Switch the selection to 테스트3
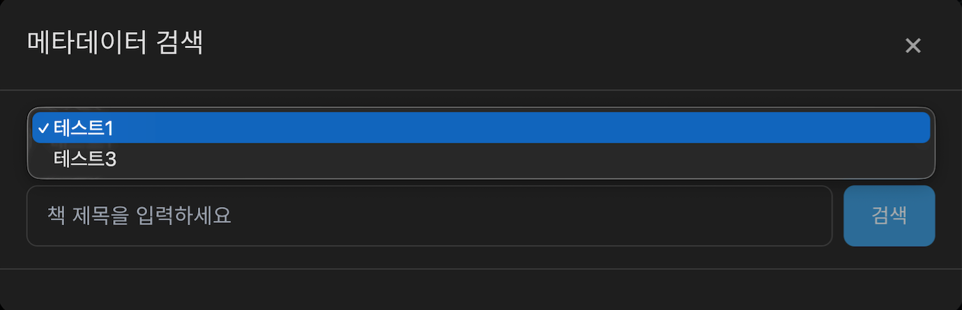The height and width of the screenshot is (310, 962). pos(481,160)
